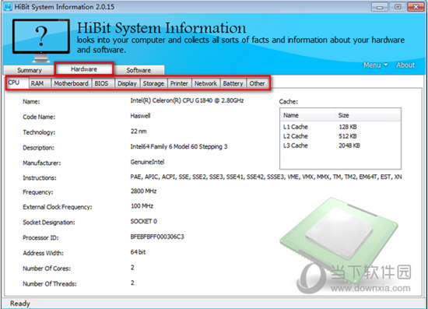Click the Intel Celeron CPU name value
Viewport: 428px width, 309px height.
tap(187, 100)
